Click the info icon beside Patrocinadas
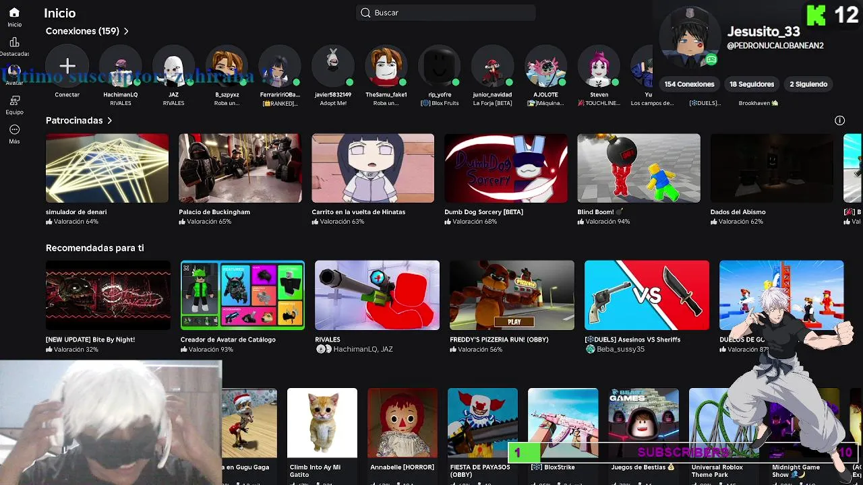863x485 pixels. point(839,121)
